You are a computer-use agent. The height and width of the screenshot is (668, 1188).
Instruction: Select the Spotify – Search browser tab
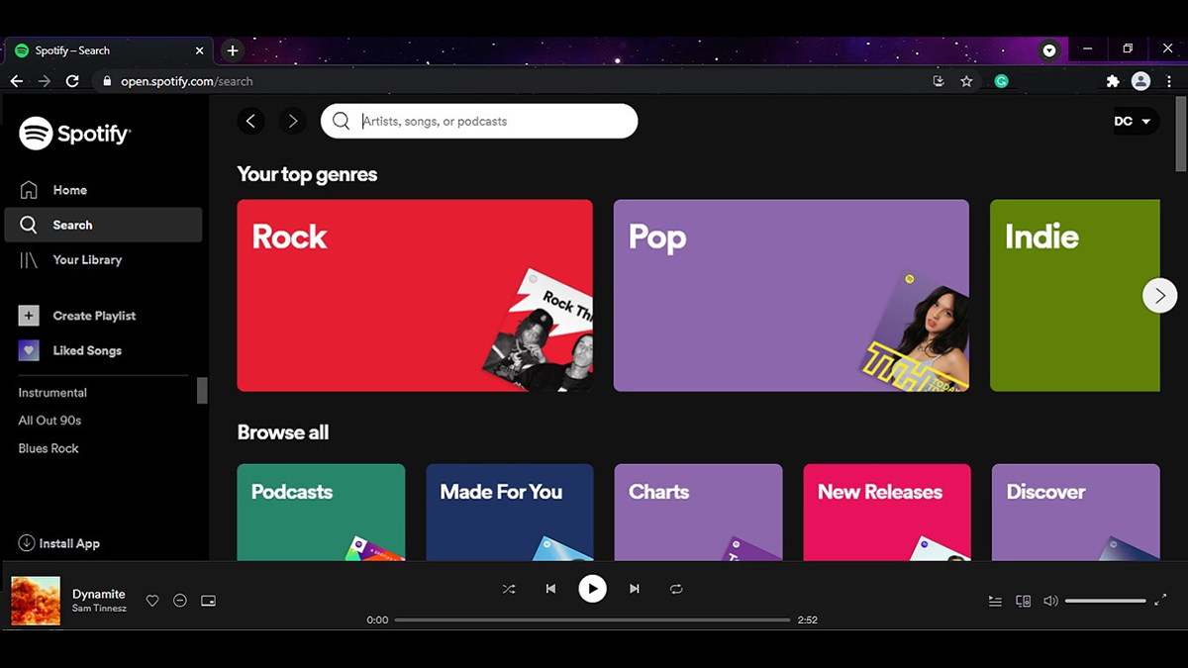click(x=108, y=50)
